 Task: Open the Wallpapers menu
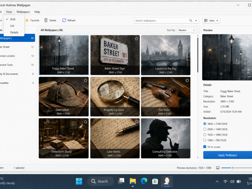23,12
